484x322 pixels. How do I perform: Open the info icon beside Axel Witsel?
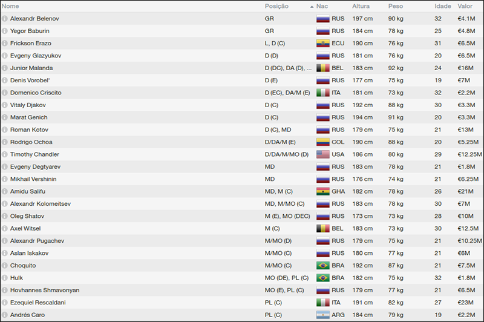[5, 229]
